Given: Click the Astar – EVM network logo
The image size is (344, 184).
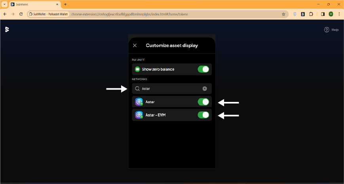Looking at the screenshot, I should pyautogui.click(x=139, y=115).
